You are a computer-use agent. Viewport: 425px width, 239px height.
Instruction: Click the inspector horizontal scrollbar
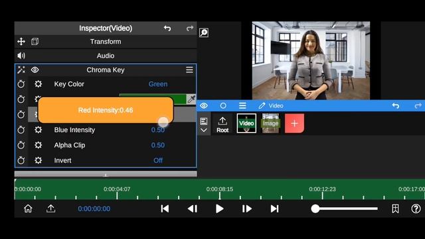point(106,174)
